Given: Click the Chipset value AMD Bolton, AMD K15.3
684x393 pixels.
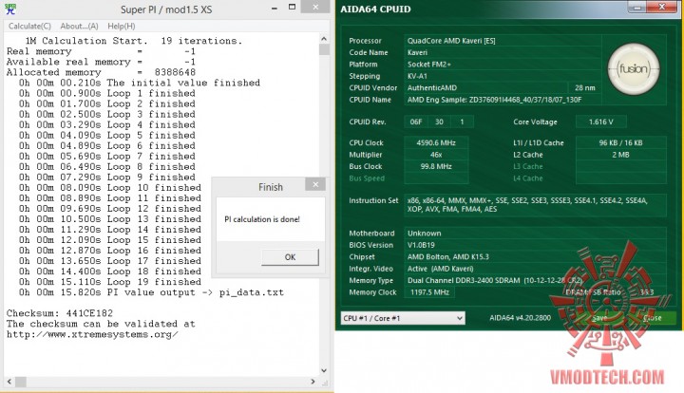Looking at the screenshot, I should point(448,256).
